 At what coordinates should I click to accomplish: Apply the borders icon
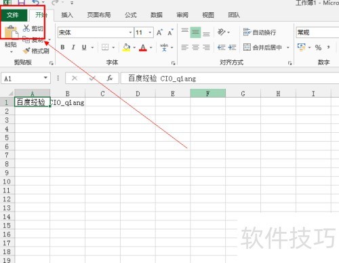pos(105,47)
